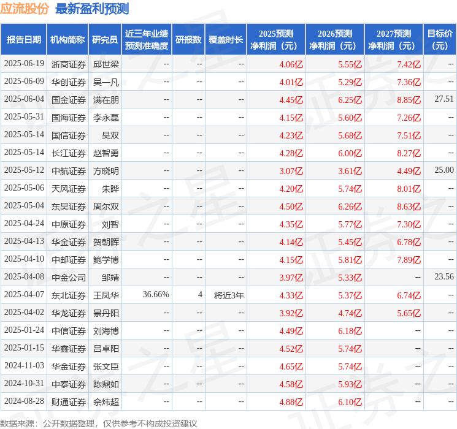
Task: Click the 2027预测净利润 column header
Action: pyautogui.click(x=394, y=40)
